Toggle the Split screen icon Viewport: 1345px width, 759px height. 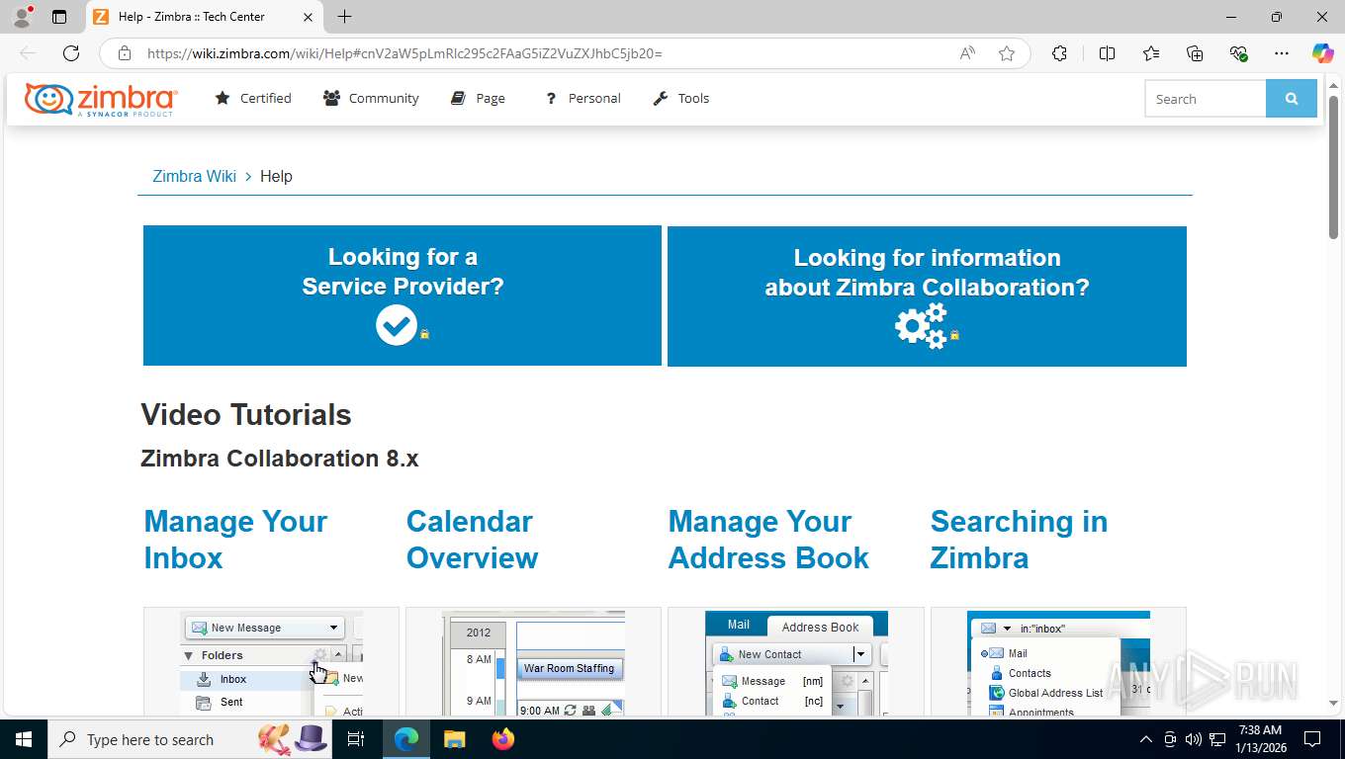(x=1107, y=53)
